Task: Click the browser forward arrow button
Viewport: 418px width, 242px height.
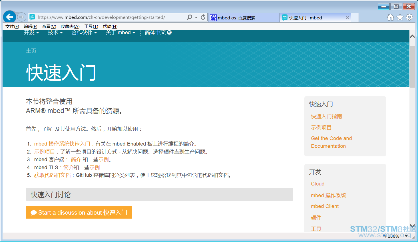Action: (22, 17)
